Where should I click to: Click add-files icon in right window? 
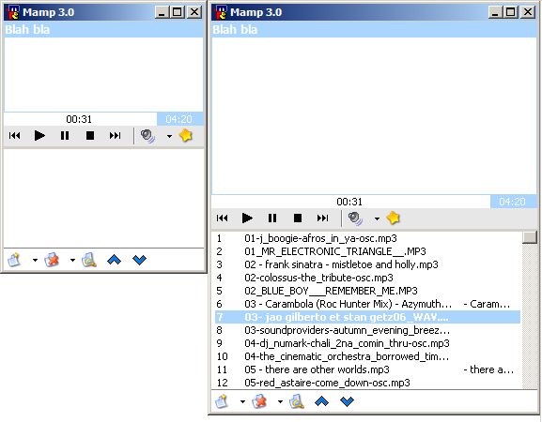(x=222, y=401)
